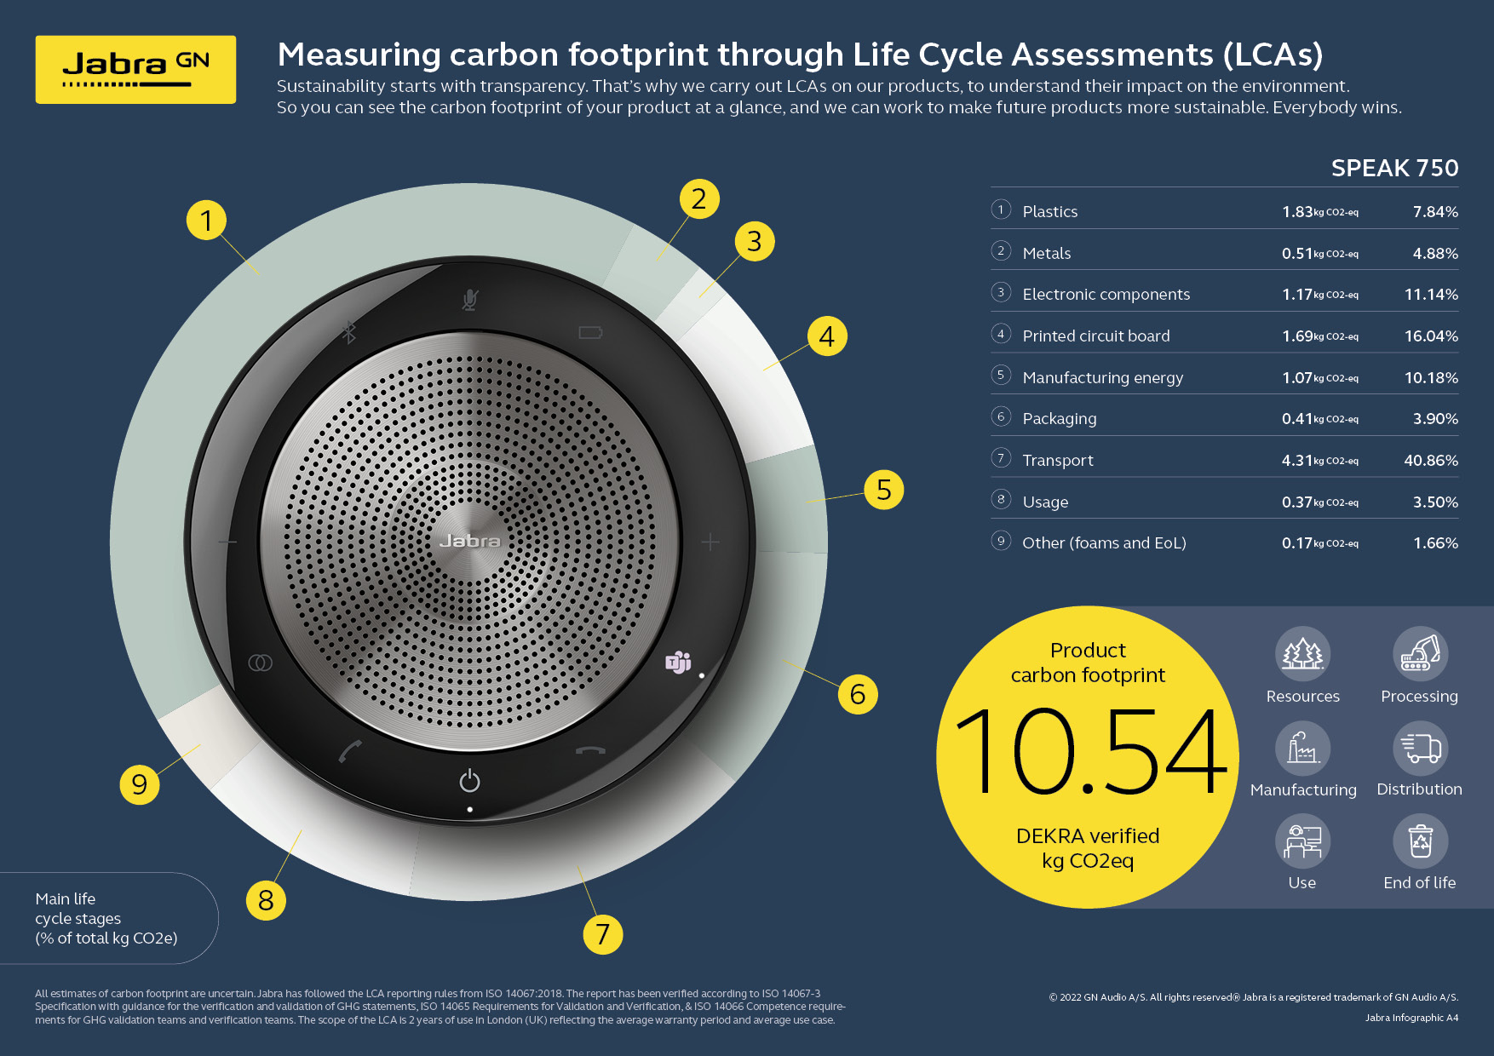The width and height of the screenshot is (1494, 1056).
Task: Click the 4.31 kg CO2-eq Transport value
Action: tap(1320, 460)
